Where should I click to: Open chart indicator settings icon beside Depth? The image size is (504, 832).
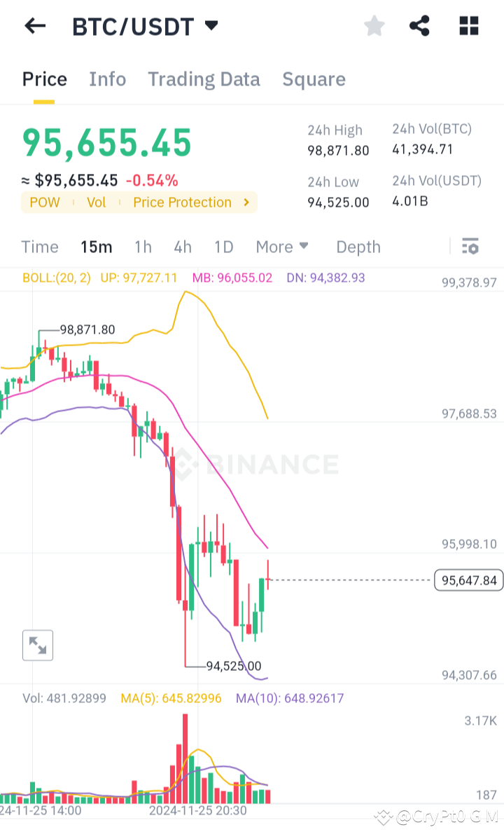pyautogui.click(x=470, y=246)
